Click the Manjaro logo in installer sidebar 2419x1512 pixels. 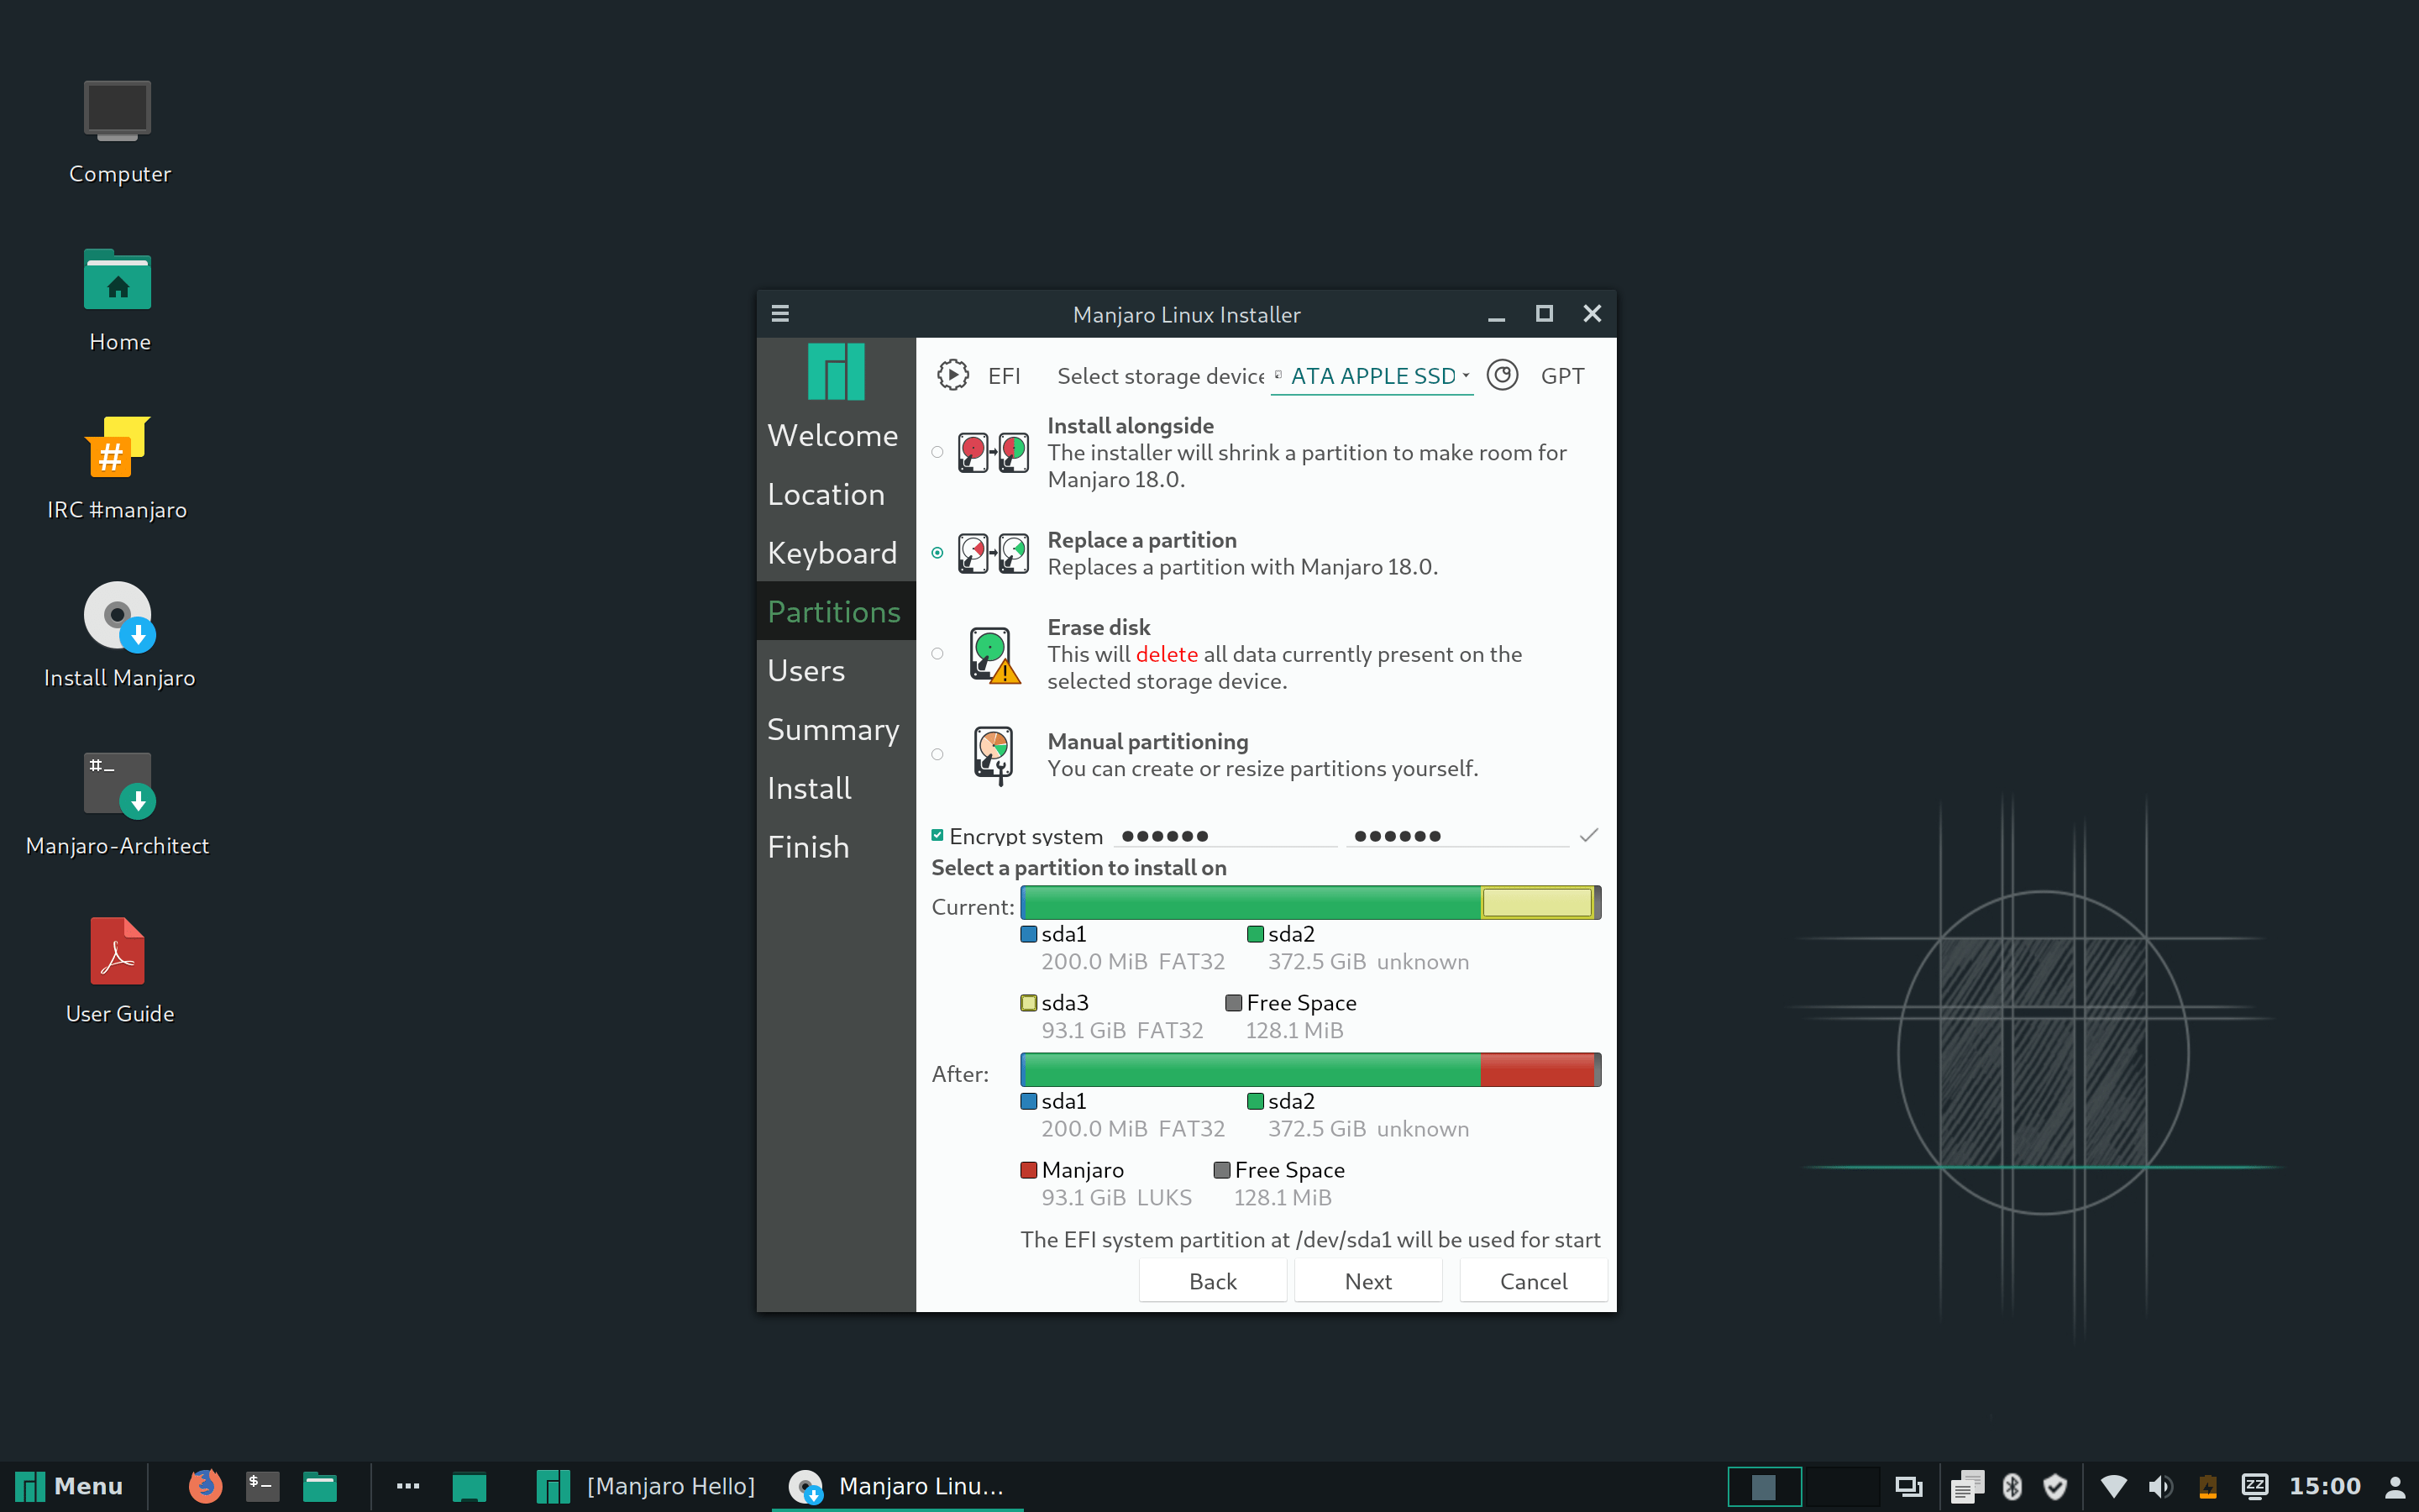tap(836, 372)
